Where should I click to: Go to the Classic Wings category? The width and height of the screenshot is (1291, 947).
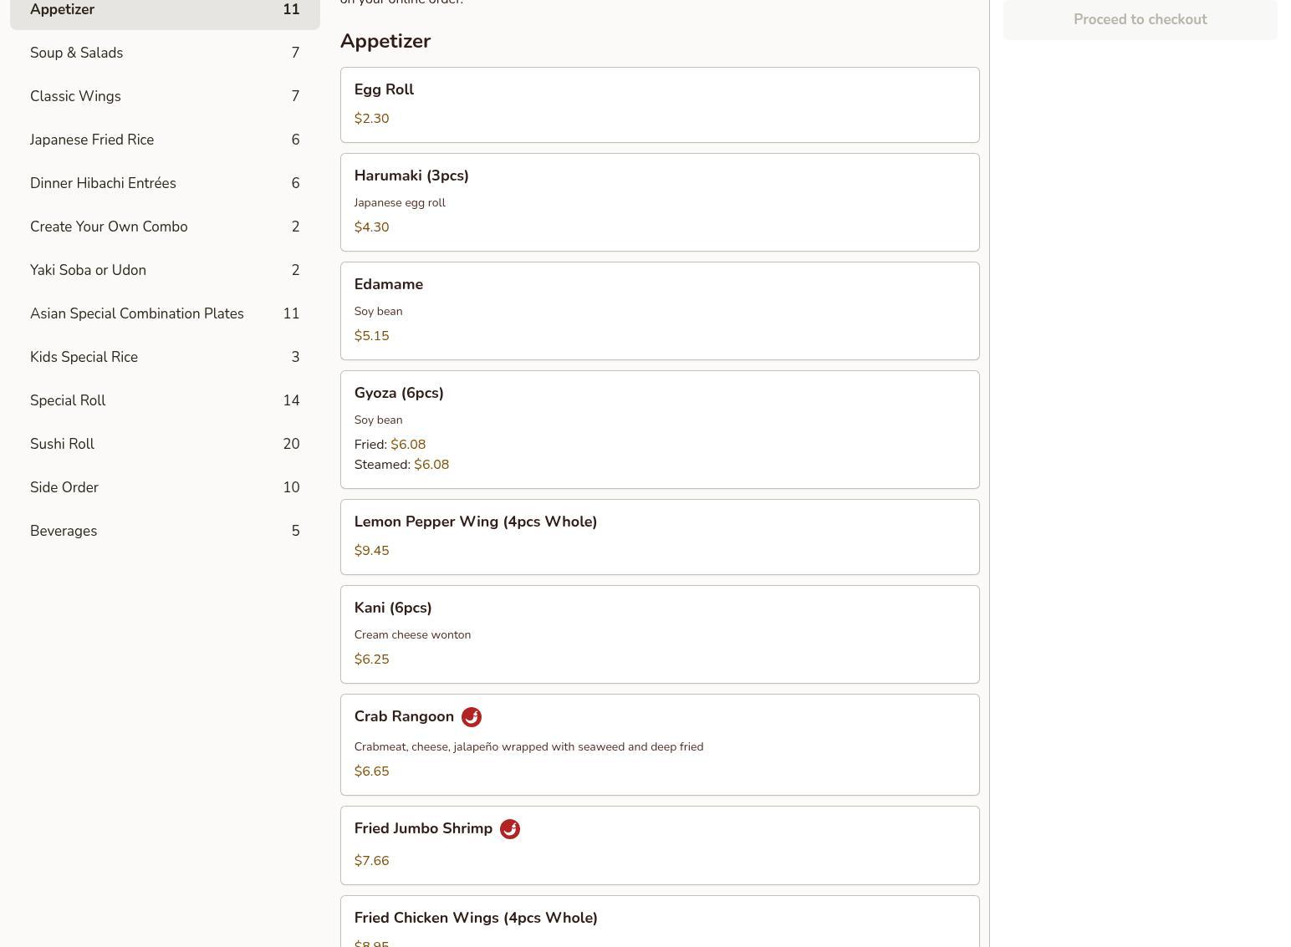coord(165,96)
